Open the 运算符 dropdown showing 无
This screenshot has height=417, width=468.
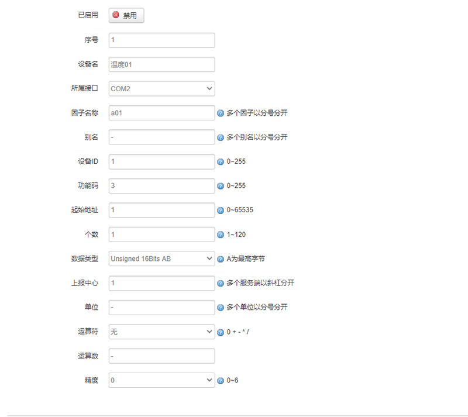click(161, 332)
